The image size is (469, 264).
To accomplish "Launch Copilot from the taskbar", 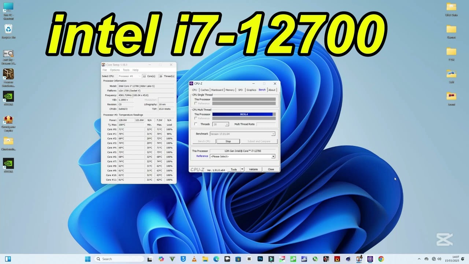I will (161, 259).
